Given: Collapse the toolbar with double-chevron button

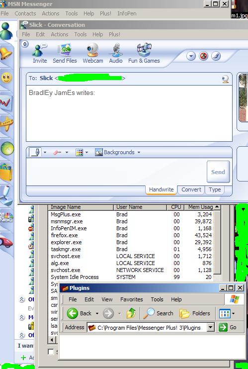Looking at the screenshot, I should pyautogui.click(x=25, y=44).
